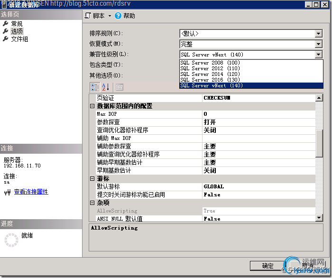The width and height of the screenshot is (332, 278).
Task: Select the 提交时关闭游标功能已启用 False value
Action: coord(259,195)
